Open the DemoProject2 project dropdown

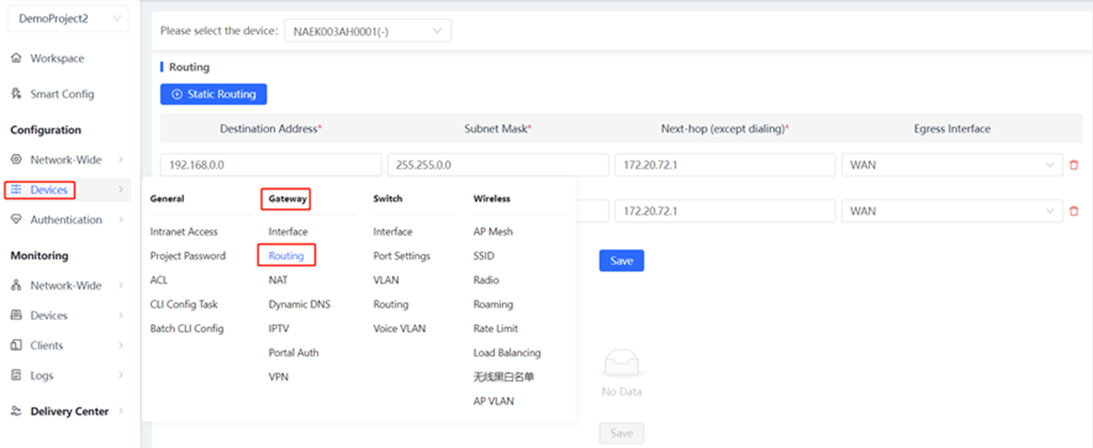pos(68,19)
